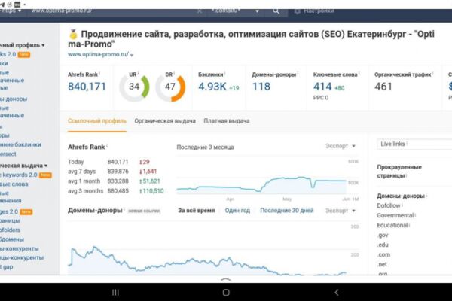
Task: Select the Один год range
Action: tap(237, 211)
